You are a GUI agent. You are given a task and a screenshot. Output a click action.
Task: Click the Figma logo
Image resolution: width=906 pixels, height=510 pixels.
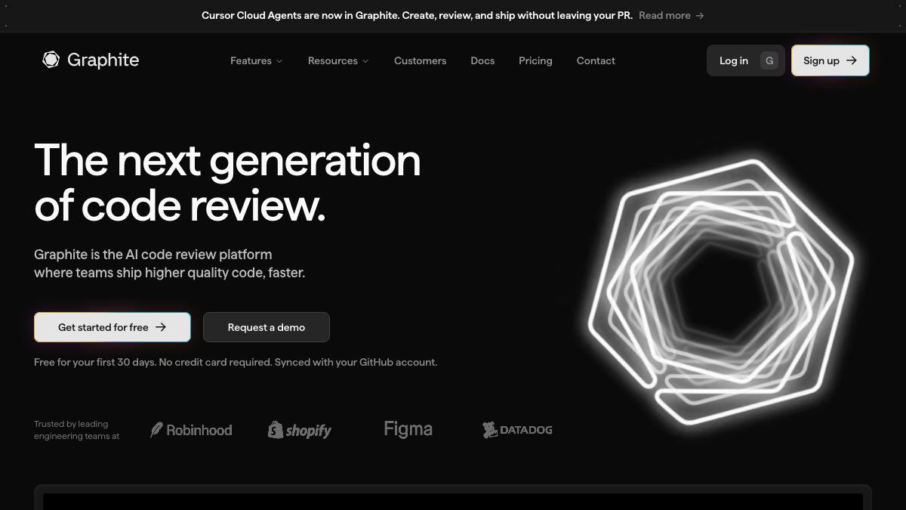point(408,429)
